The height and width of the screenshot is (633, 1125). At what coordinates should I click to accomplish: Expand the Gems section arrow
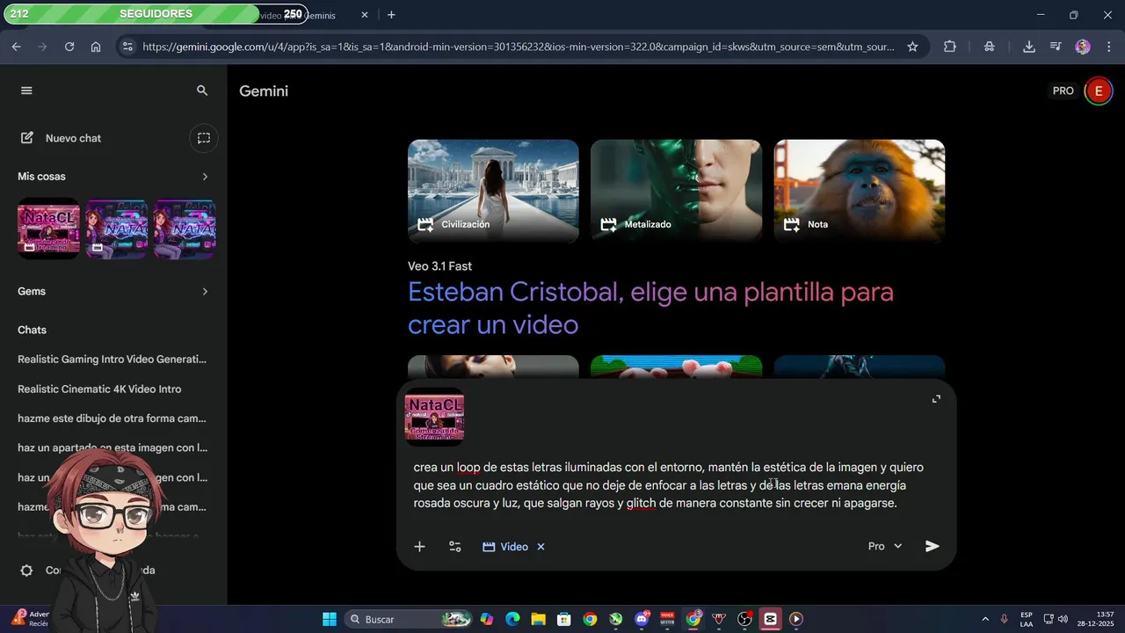tap(205, 292)
